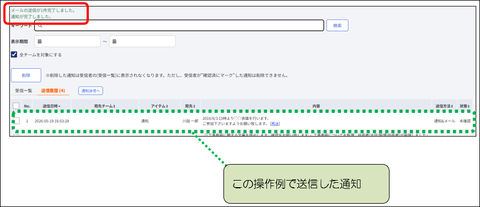Sort by 送信方法 column header

(445, 106)
